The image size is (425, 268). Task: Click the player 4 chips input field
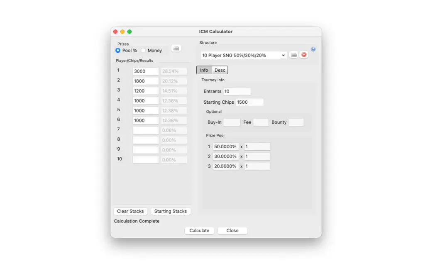point(146,101)
